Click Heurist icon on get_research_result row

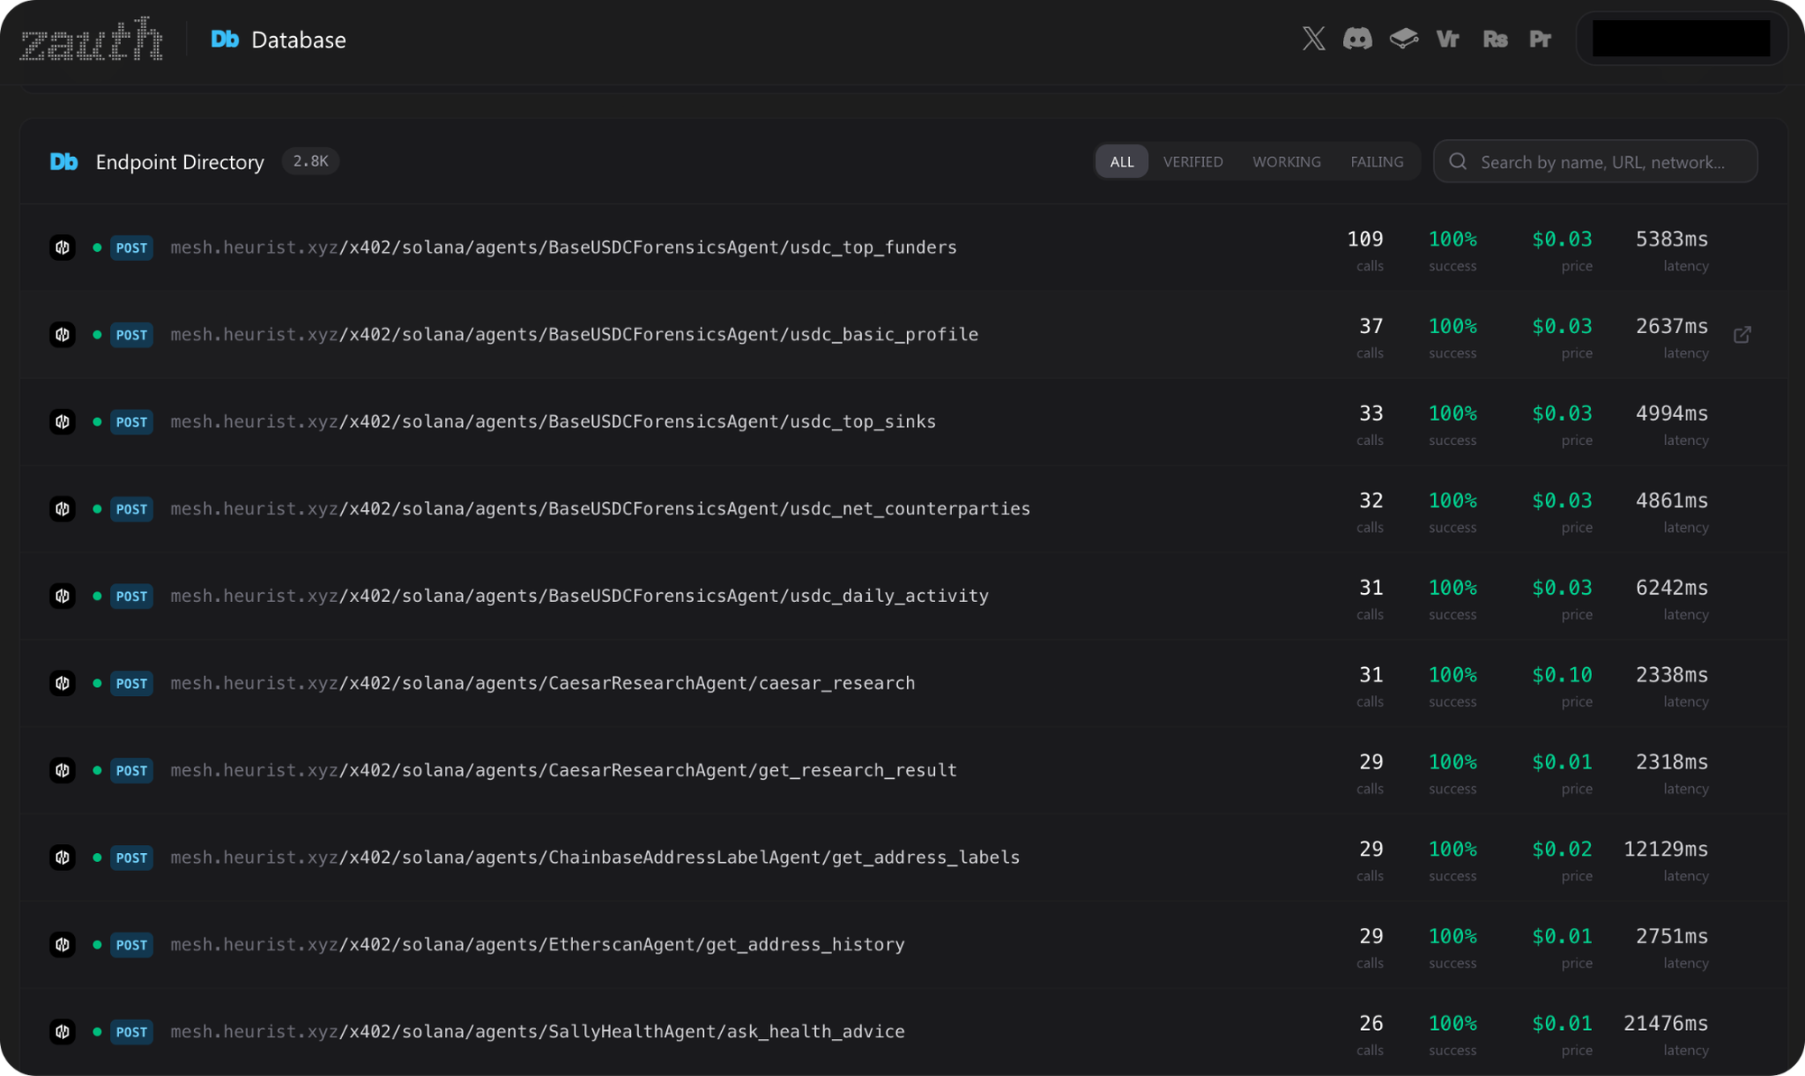[x=62, y=770]
